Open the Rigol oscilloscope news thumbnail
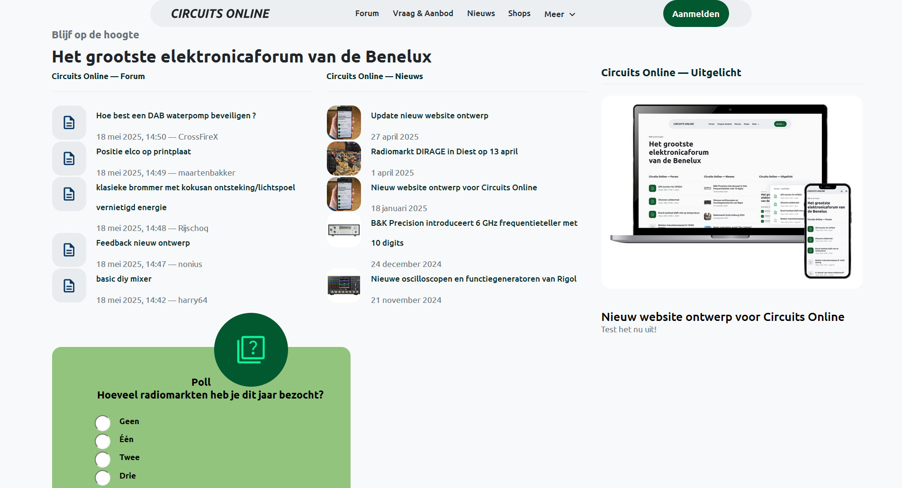Screen dimensions: 902x488 coord(344,286)
